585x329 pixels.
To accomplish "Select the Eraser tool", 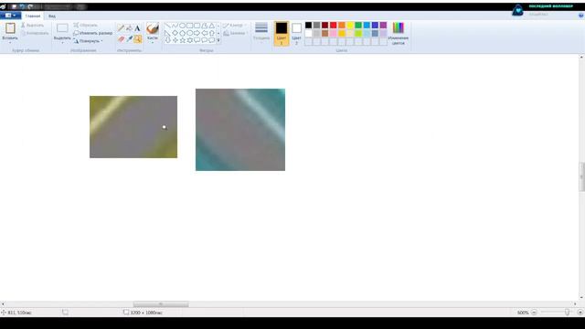I will coord(121,38).
